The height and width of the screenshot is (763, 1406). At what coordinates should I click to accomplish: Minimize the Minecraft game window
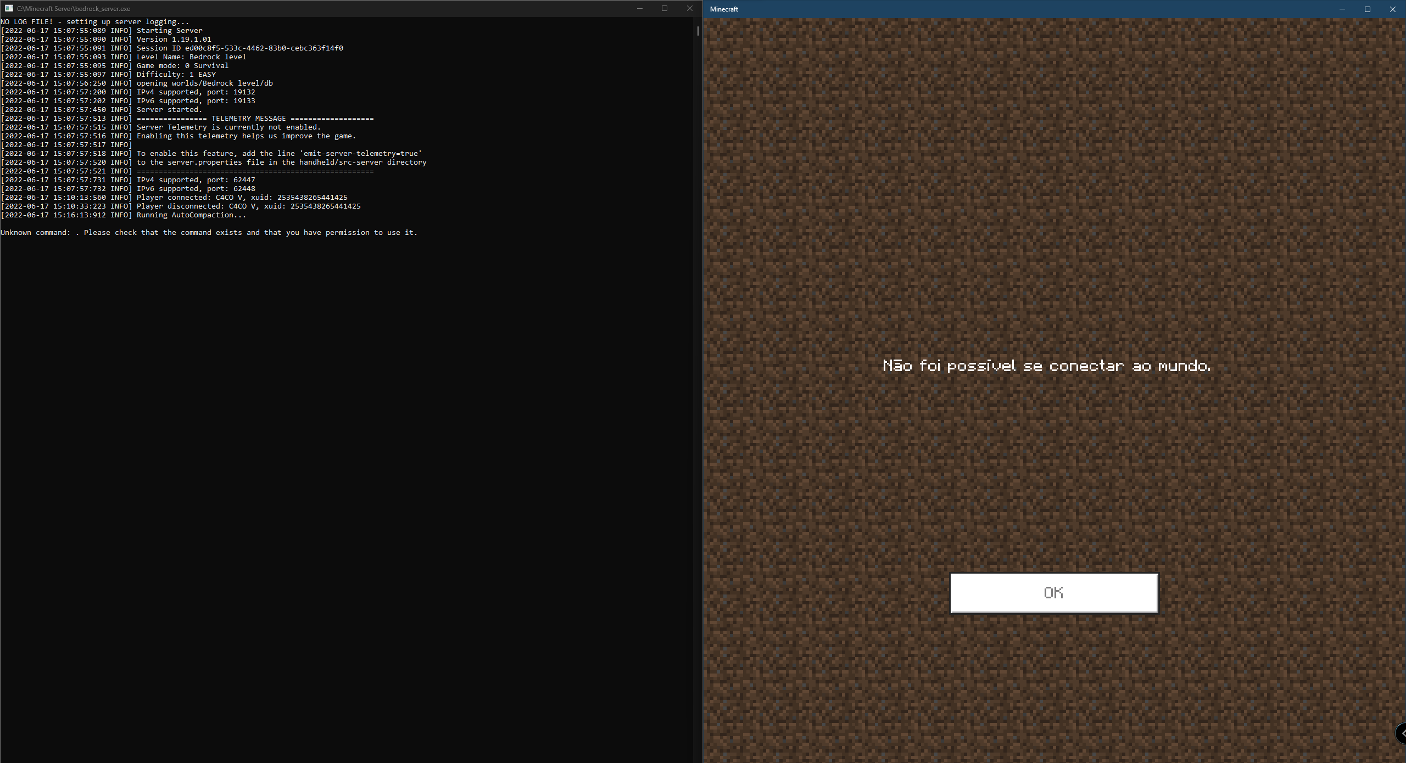1342,9
